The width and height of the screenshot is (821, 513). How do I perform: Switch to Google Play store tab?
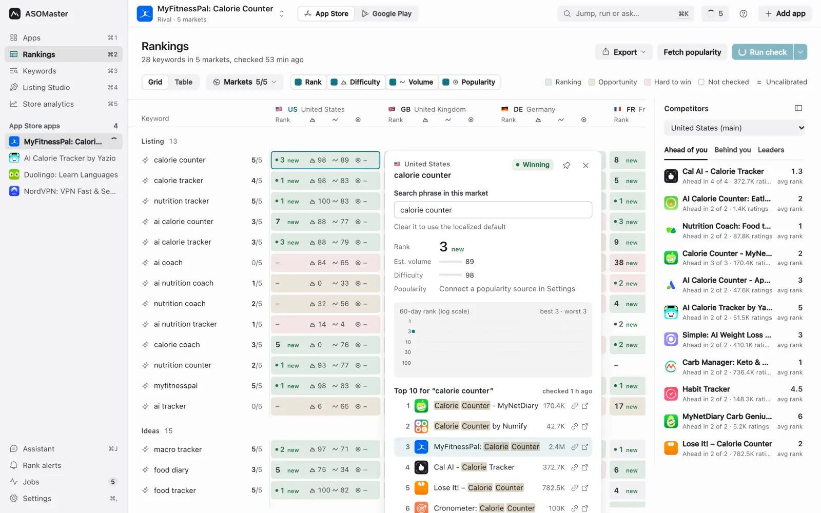386,14
